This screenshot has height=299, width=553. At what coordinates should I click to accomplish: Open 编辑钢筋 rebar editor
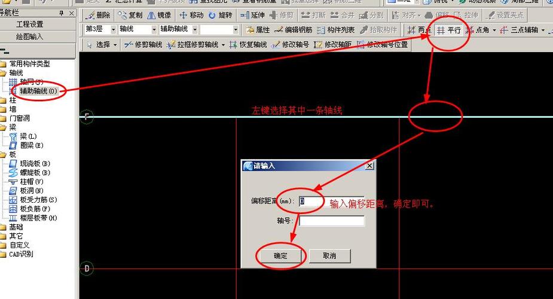(x=294, y=30)
